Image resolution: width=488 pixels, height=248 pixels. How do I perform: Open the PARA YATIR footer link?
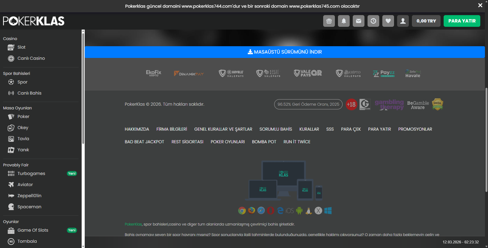[x=380, y=129]
